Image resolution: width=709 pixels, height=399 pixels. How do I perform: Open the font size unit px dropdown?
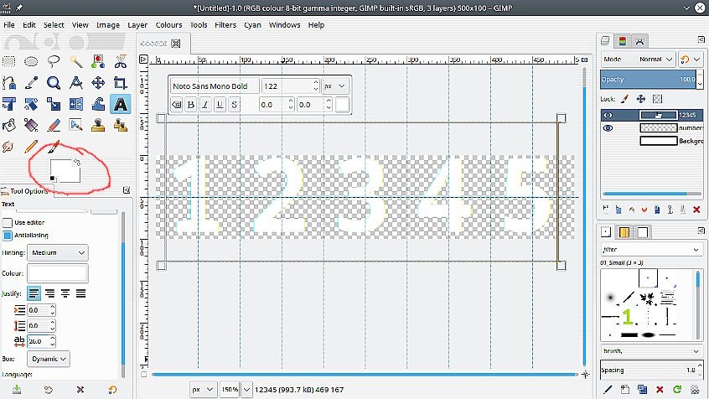tap(335, 86)
